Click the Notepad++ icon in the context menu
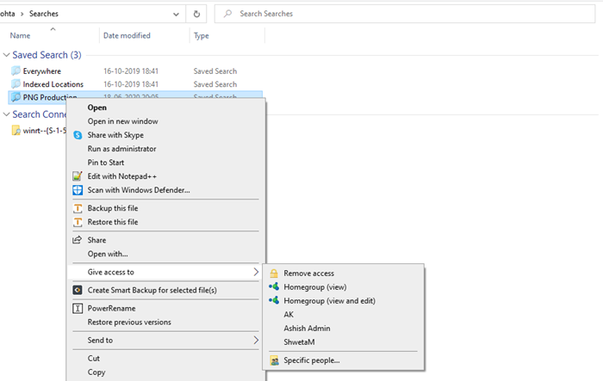603x381 pixels. (x=78, y=176)
